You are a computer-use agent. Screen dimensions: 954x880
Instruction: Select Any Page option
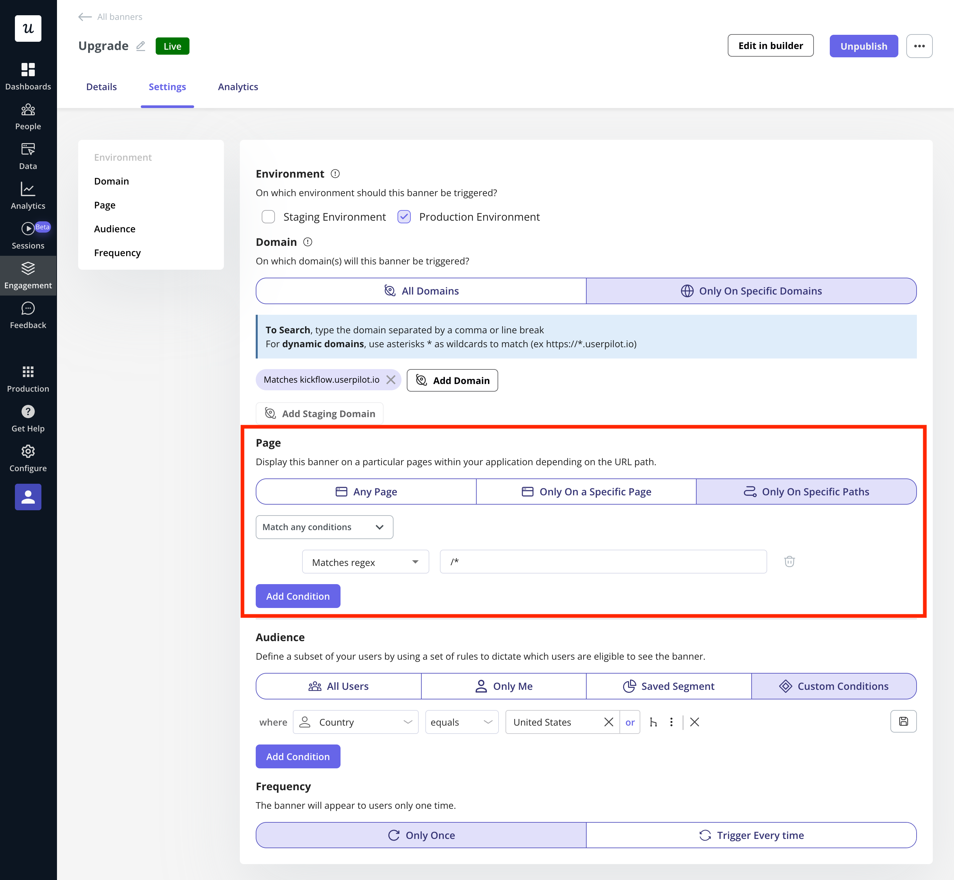tap(366, 491)
